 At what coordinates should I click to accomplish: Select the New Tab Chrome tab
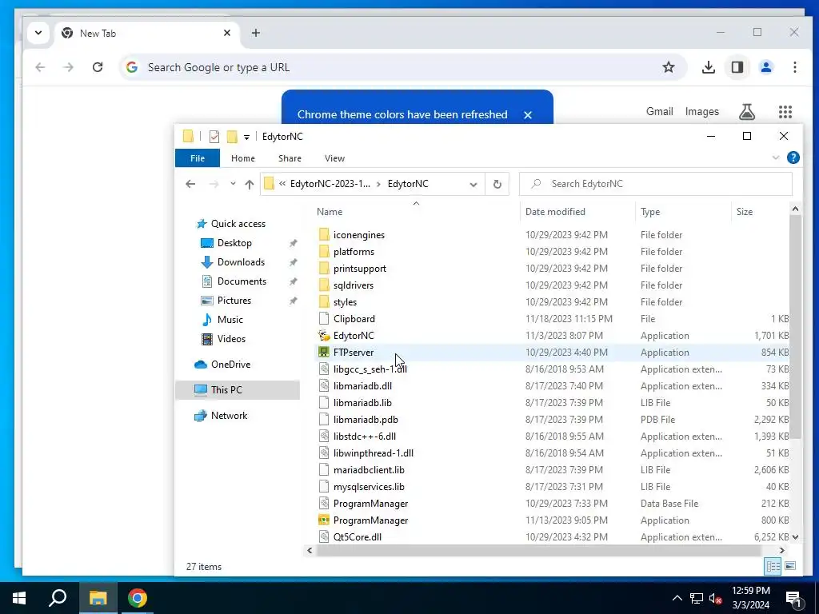tap(146, 34)
